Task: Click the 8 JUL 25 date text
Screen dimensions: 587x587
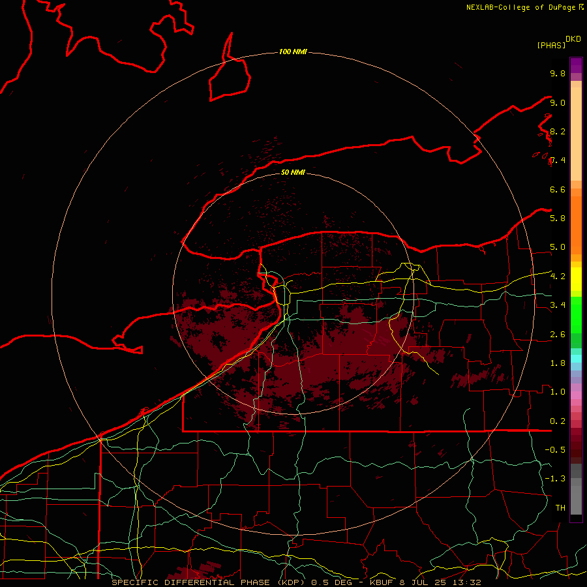Action: coord(424,582)
